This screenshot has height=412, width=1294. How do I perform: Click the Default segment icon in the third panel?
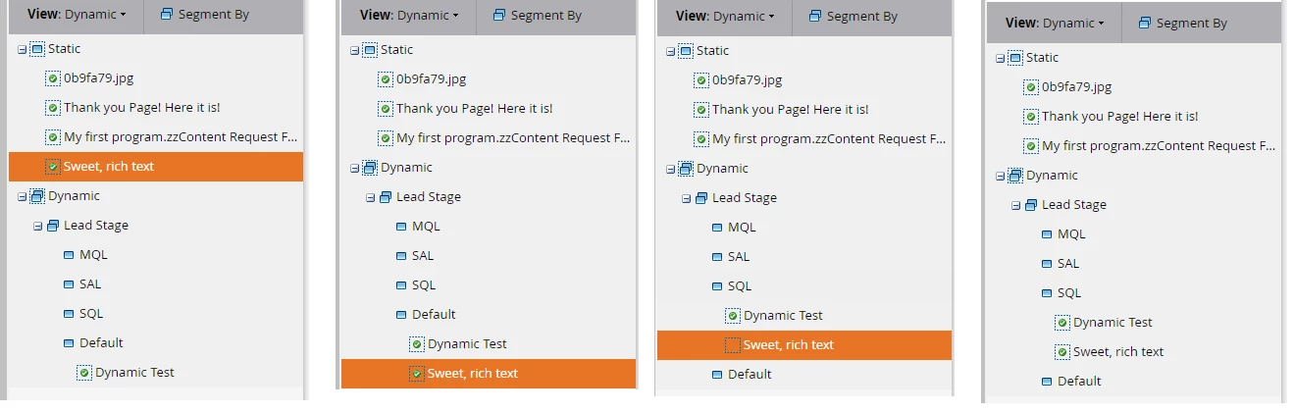717,375
